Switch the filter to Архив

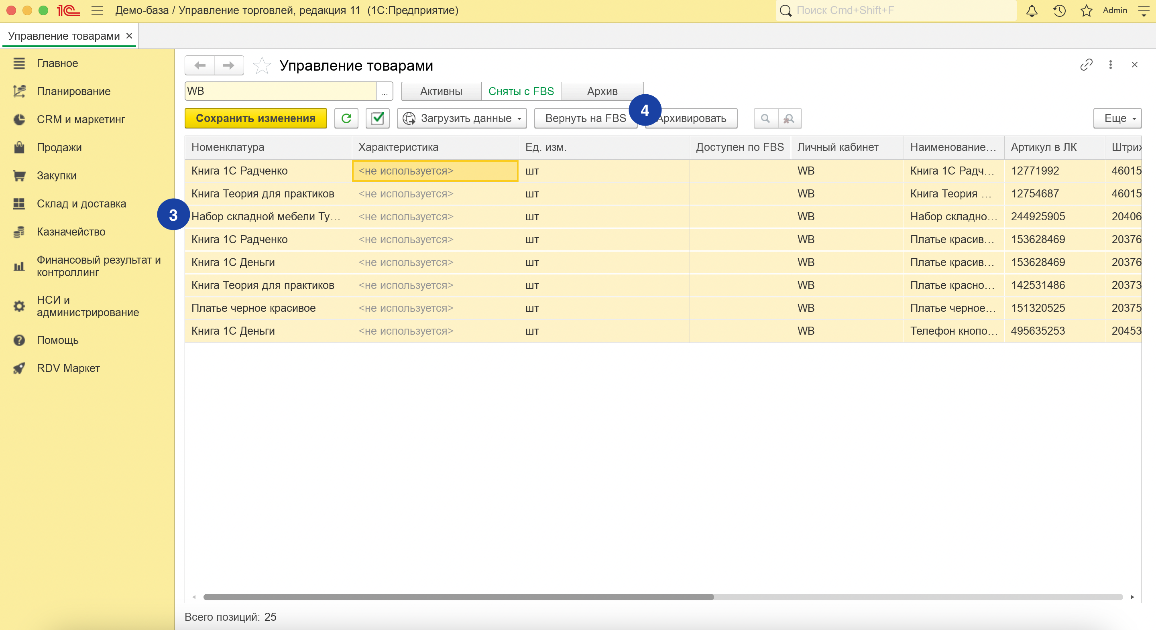(602, 91)
